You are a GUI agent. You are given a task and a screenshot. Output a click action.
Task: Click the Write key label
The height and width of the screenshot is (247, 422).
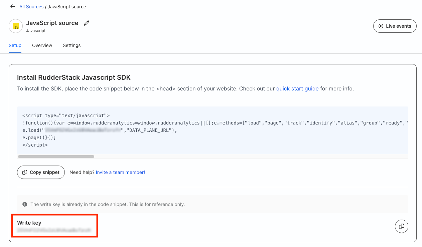(29, 223)
